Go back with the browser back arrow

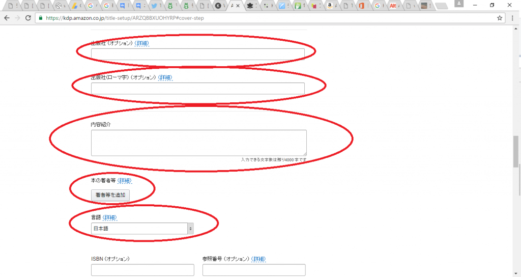click(x=7, y=18)
